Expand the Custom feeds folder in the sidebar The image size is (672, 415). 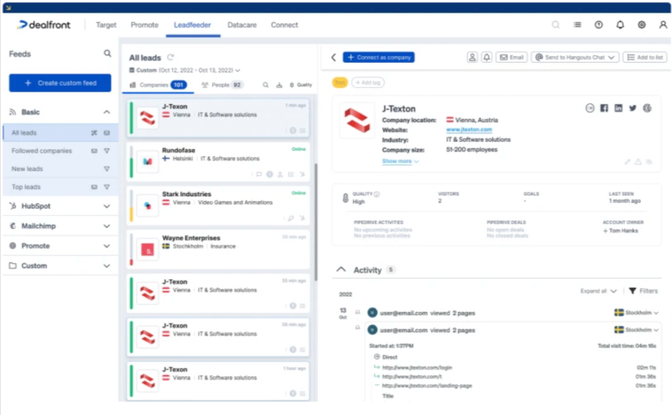coord(107,266)
